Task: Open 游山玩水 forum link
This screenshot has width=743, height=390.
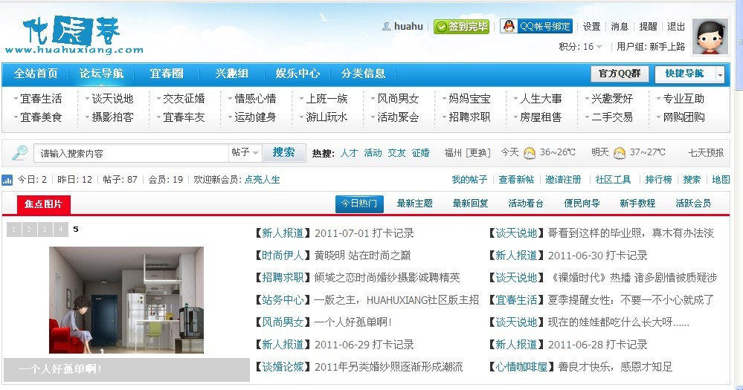Action: click(x=327, y=117)
